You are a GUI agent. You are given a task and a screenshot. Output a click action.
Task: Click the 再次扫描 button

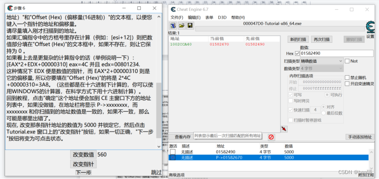[321, 39]
